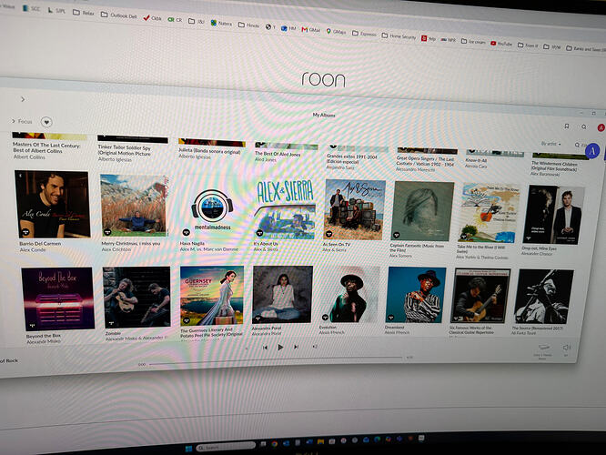Expand the Focus filter
The width and height of the screenshot is (606, 455).
(22, 121)
